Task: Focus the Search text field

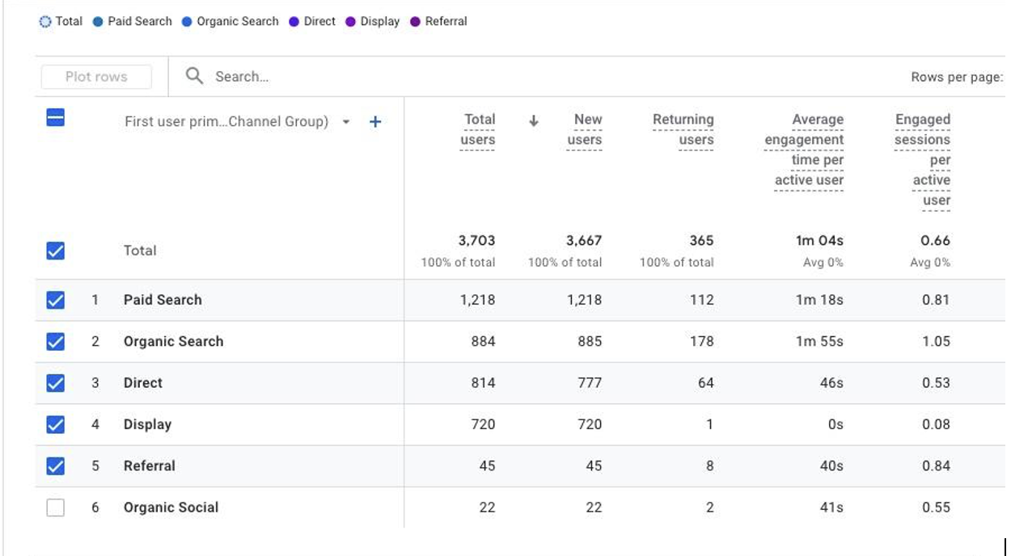Action: pos(242,77)
